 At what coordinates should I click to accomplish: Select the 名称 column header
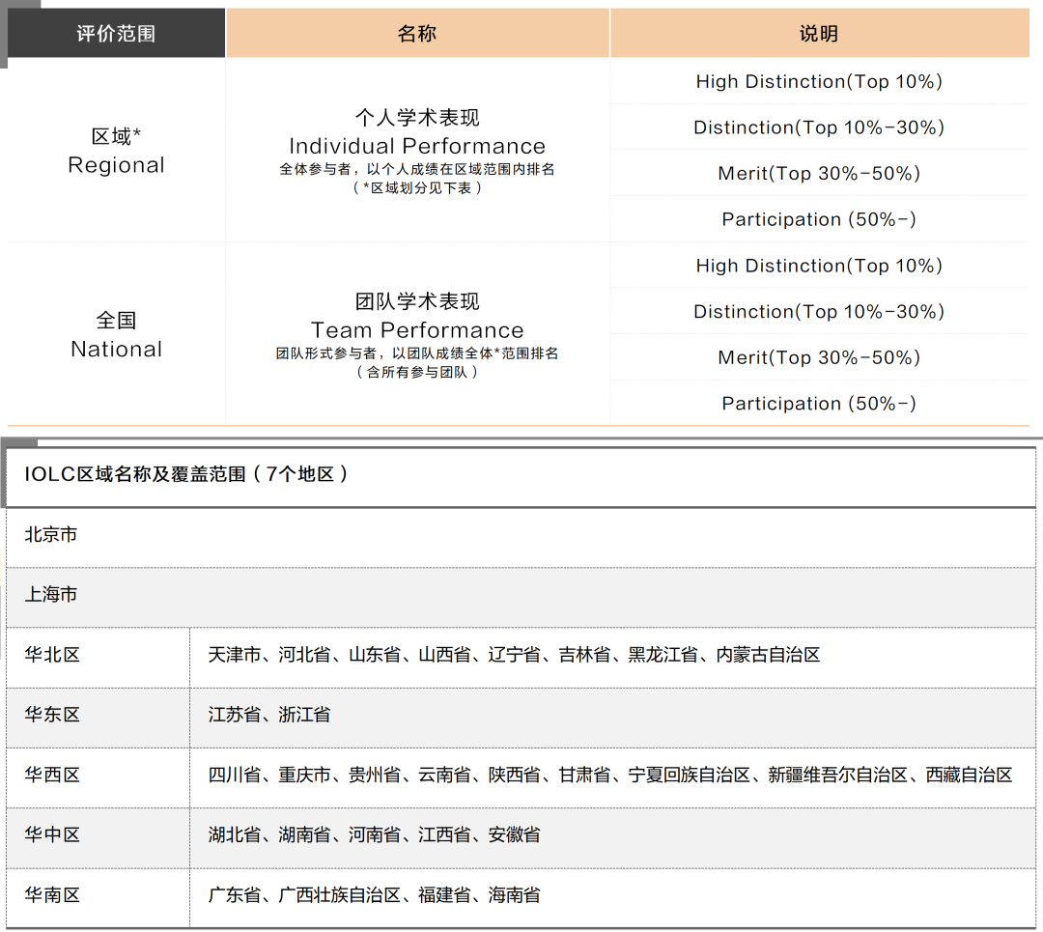(x=417, y=32)
